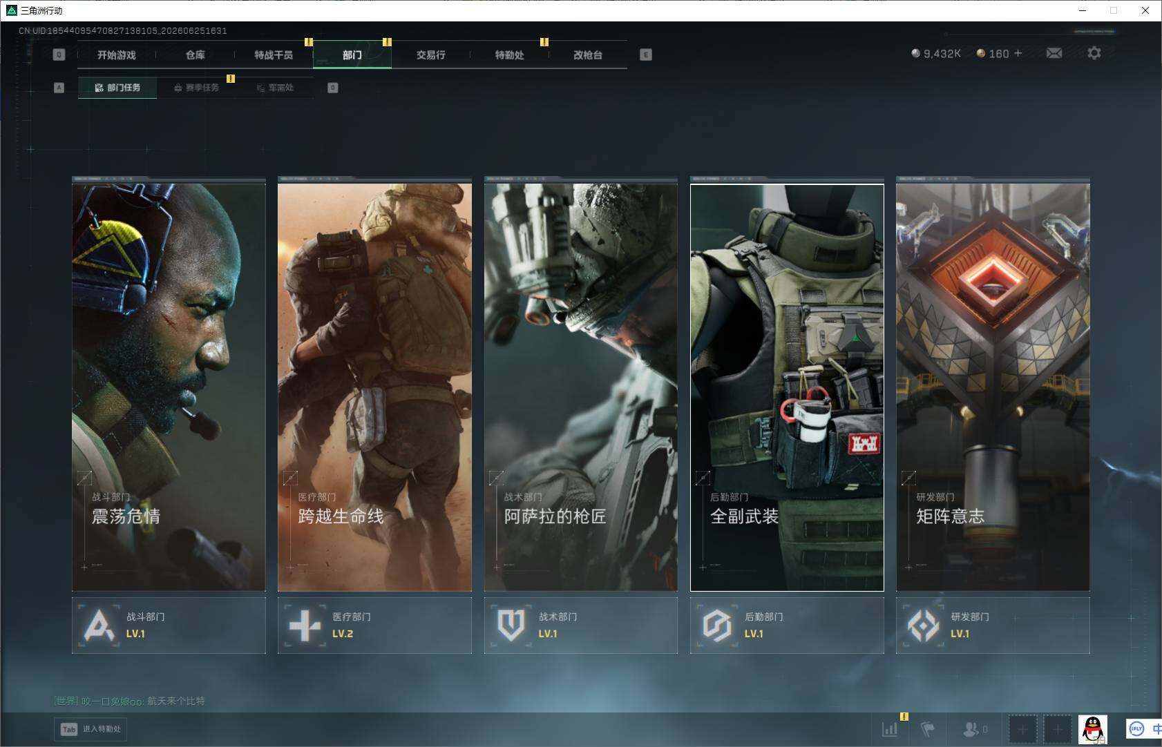1162x747 pixels.
Task: Open the settings gear icon
Action: (x=1094, y=53)
